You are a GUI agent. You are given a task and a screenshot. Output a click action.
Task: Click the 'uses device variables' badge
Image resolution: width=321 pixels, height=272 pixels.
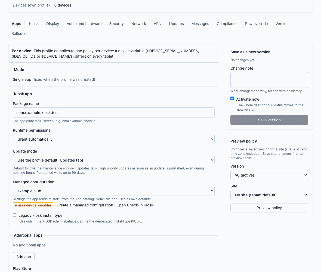33,205
